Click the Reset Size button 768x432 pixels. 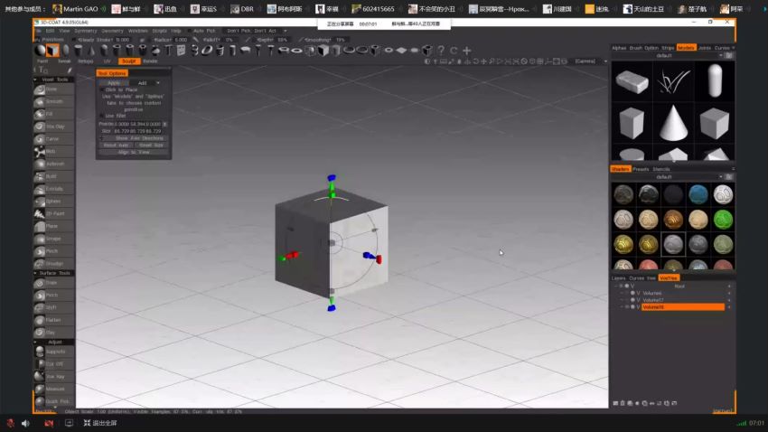coord(151,145)
